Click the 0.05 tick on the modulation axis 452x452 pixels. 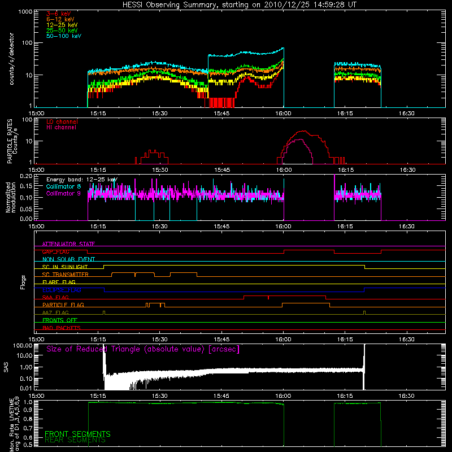pos(26,208)
